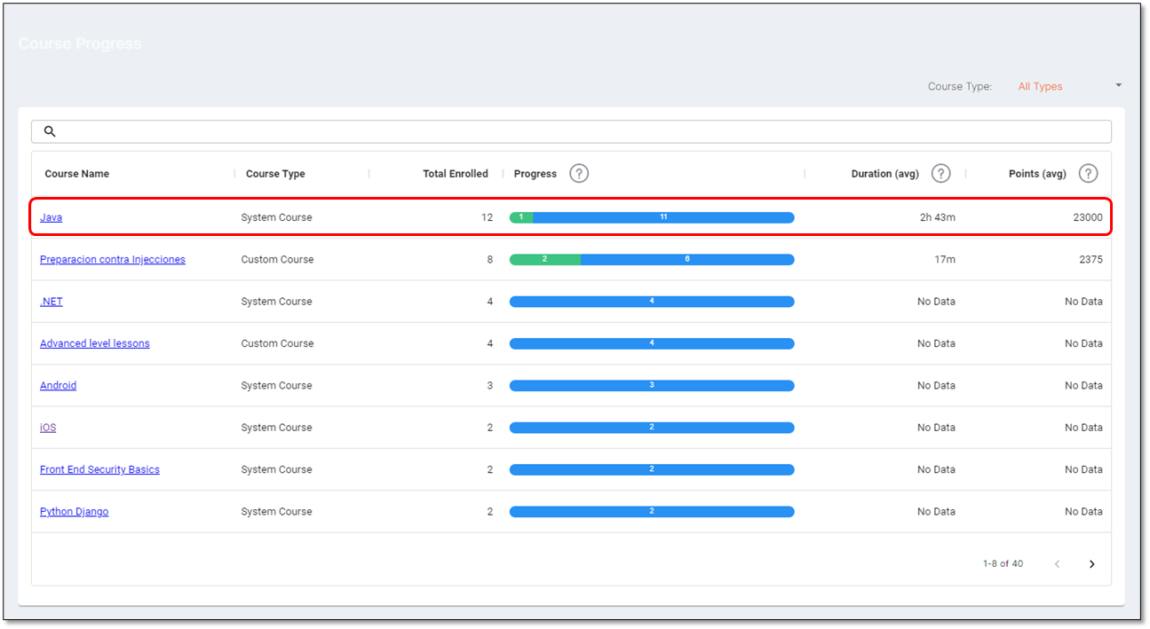The width and height of the screenshot is (1150, 629).
Task: Sort by Course Type column header
Action: tap(275, 174)
